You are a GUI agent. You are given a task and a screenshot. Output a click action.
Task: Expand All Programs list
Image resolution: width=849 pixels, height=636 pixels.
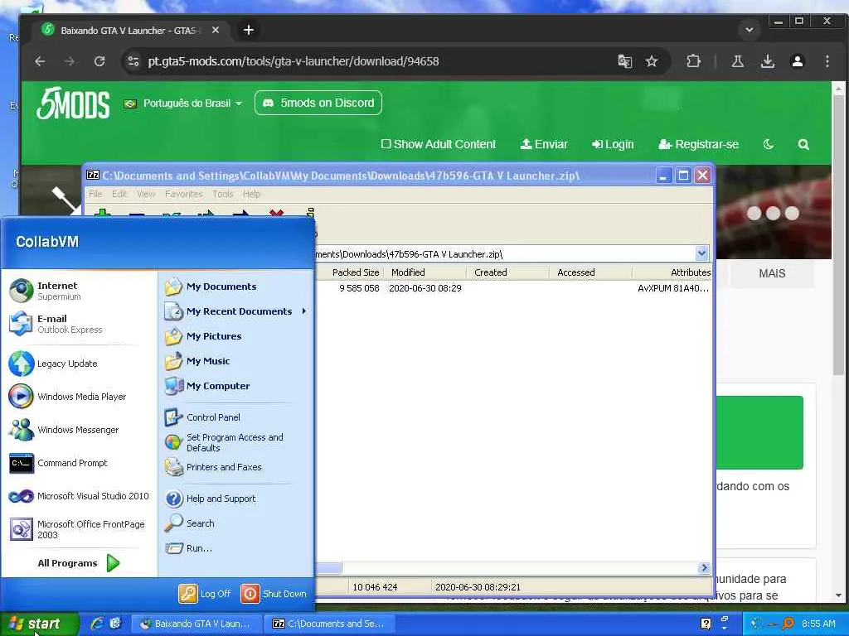tap(79, 563)
